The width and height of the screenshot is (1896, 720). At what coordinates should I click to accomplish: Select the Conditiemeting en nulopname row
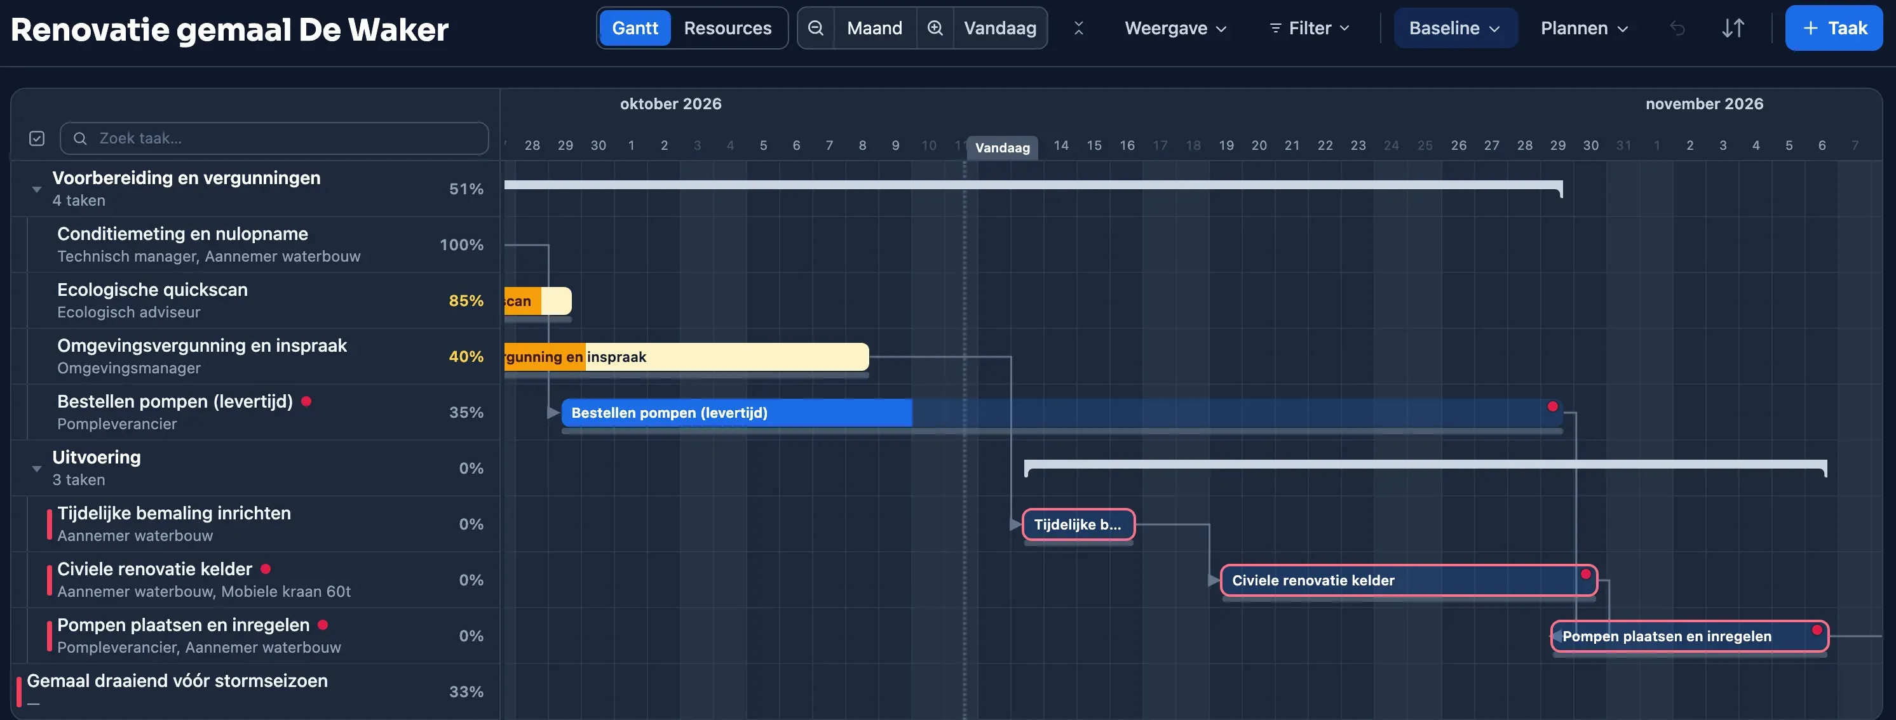(255, 245)
